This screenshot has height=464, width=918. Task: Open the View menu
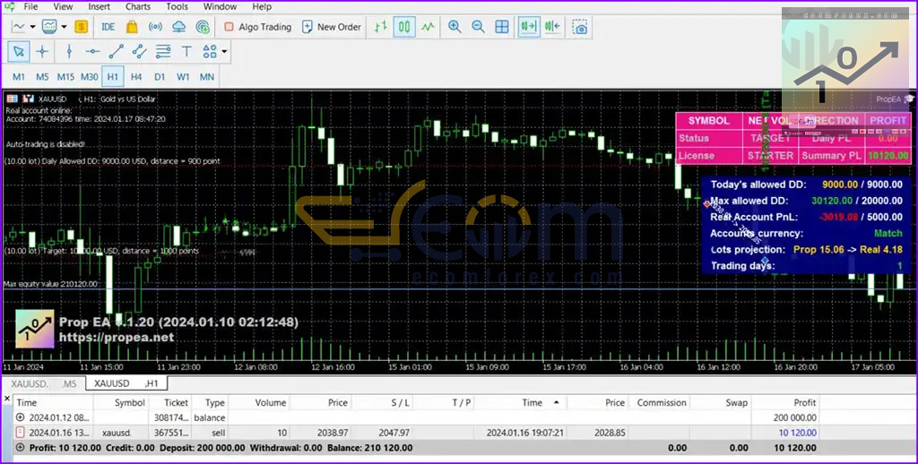click(64, 7)
